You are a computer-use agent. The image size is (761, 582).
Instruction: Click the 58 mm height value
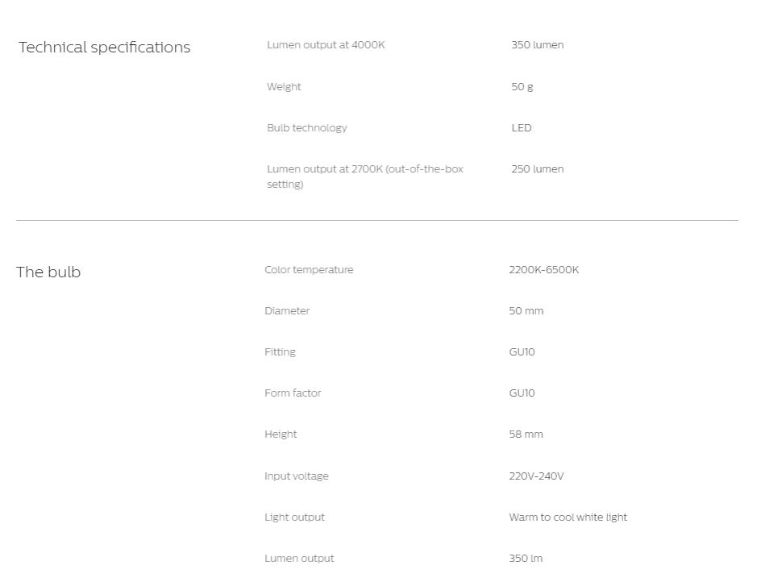tap(526, 434)
